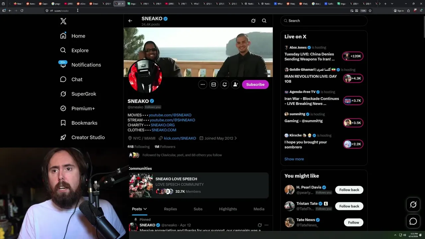Click the browser Sign in button
Screen dimensions: 425x239
click(399, 11)
